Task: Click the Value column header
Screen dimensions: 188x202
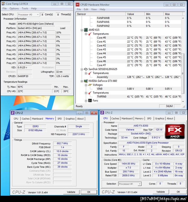Action: [x=135, y=14]
